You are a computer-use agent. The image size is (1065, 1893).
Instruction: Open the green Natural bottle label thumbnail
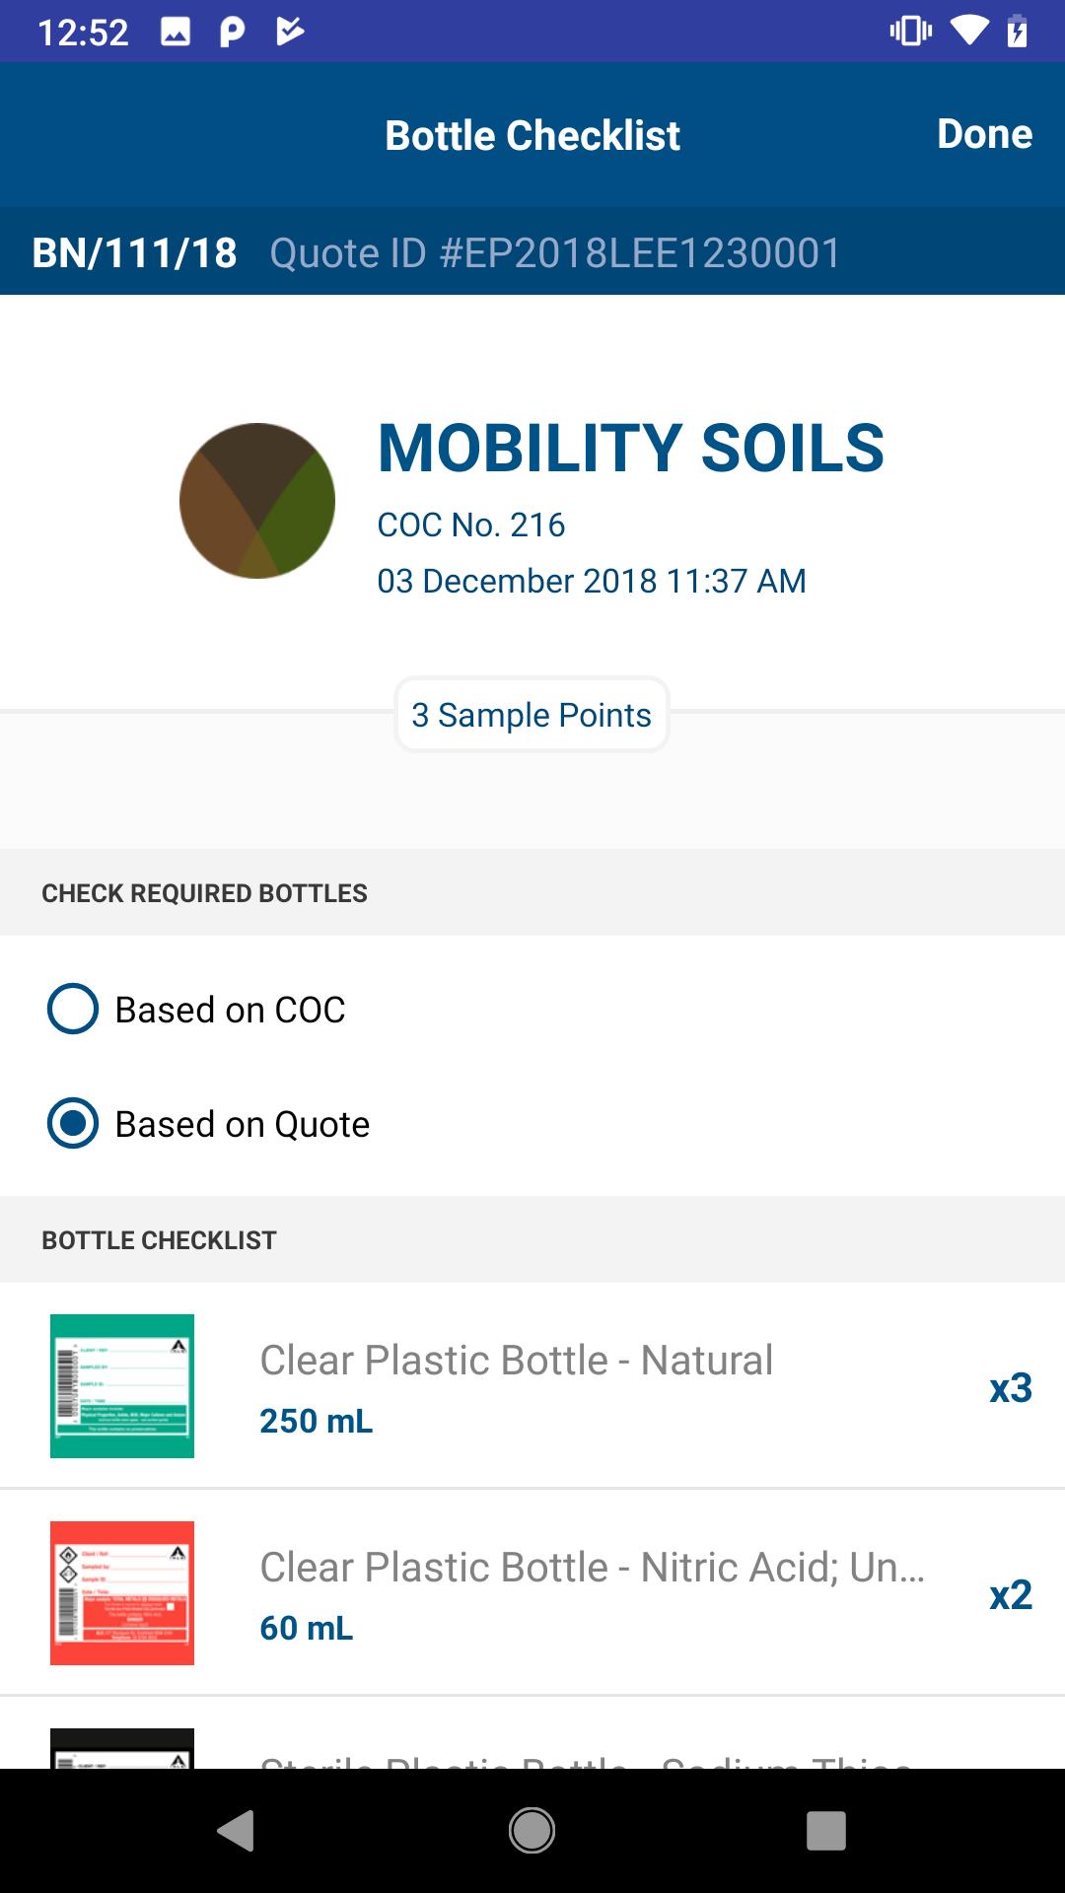(x=122, y=1386)
